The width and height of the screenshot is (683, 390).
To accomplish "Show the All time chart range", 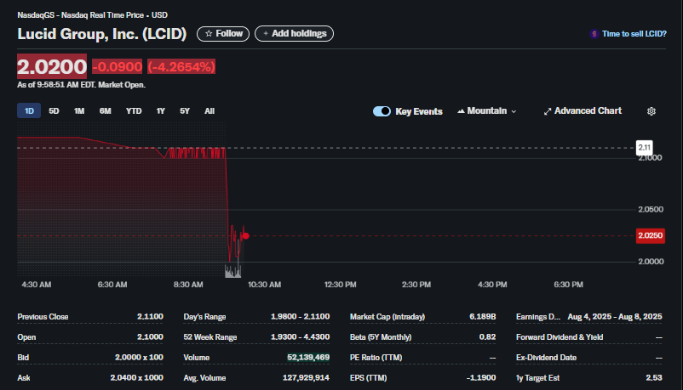I will pyautogui.click(x=209, y=110).
